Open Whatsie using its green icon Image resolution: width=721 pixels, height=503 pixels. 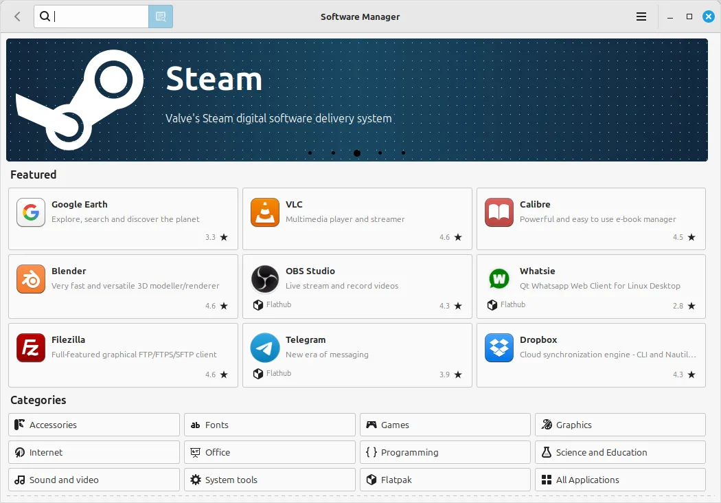click(499, 279)
